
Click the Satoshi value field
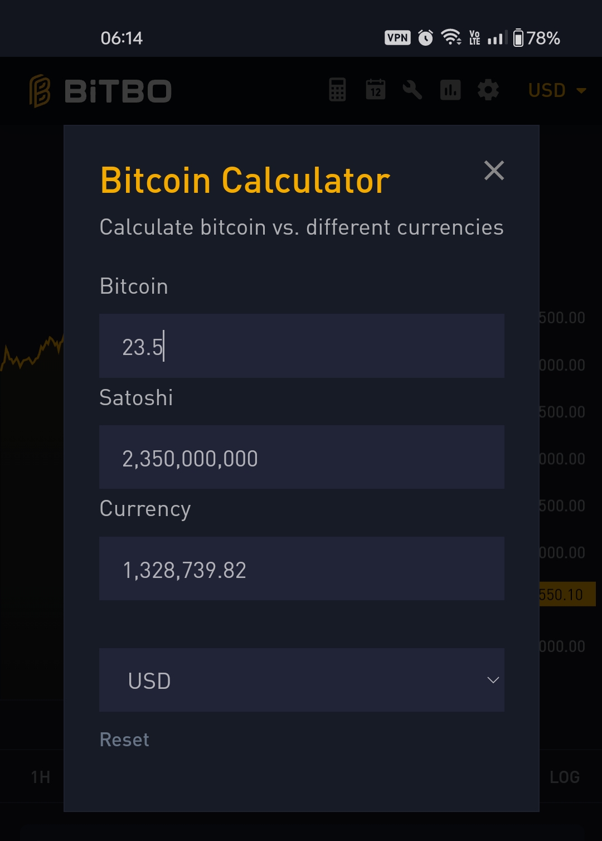click(302, 458)
